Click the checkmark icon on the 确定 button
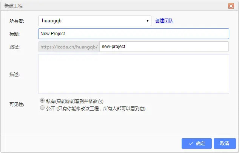Viewport: 239px width, 153px height. [x=191, y=144]
